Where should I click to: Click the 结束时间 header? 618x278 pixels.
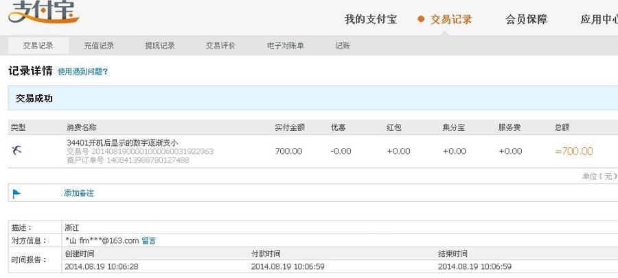[453, 253]
